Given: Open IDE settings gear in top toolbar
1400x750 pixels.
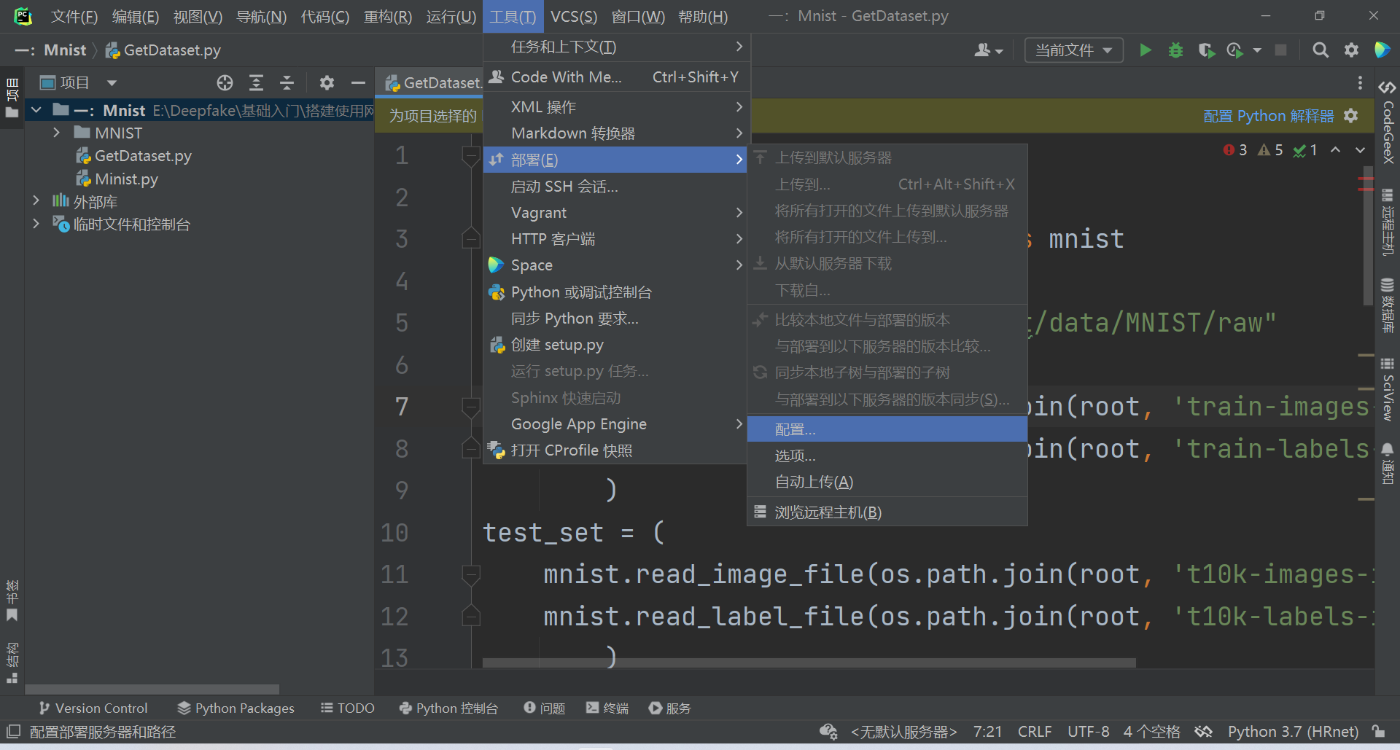Looking at the screenshot, I should coord(1351,50).
